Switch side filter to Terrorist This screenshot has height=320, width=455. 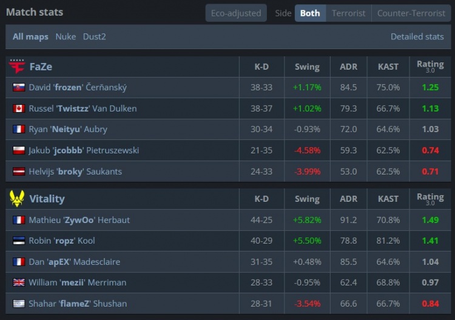pyautogui.click(x=348, y=13)
